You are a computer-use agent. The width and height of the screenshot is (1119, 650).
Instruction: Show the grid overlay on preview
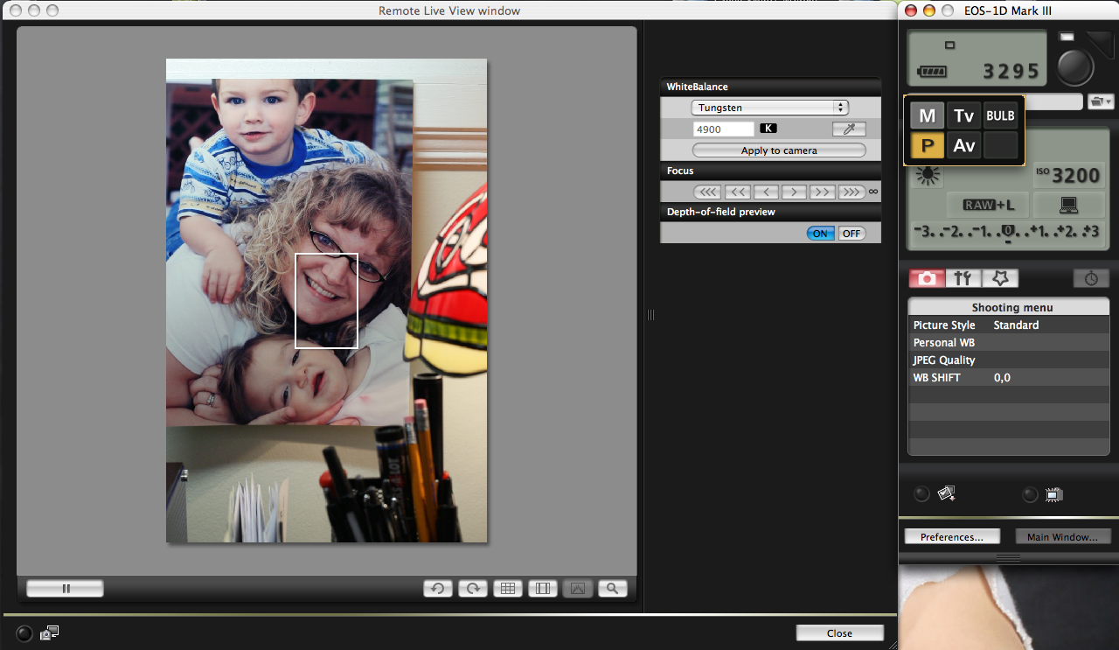[x=507, y=589]
